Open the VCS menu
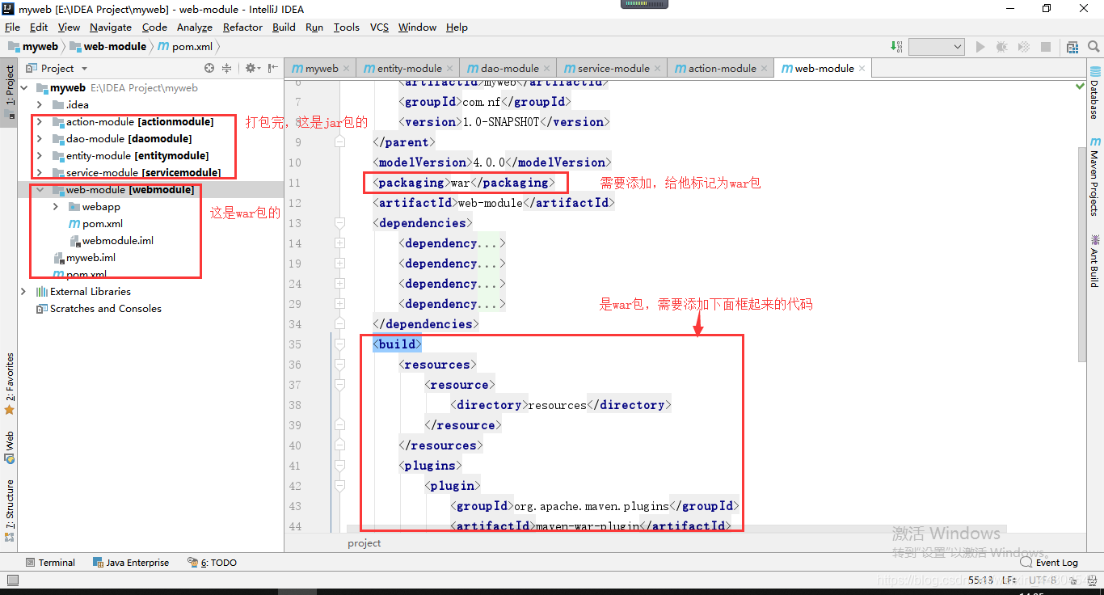1104x595 pixels. click(379, 27)
